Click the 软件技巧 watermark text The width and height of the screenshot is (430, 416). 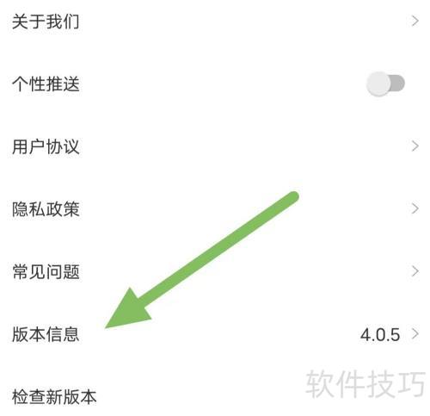(365, 383)
